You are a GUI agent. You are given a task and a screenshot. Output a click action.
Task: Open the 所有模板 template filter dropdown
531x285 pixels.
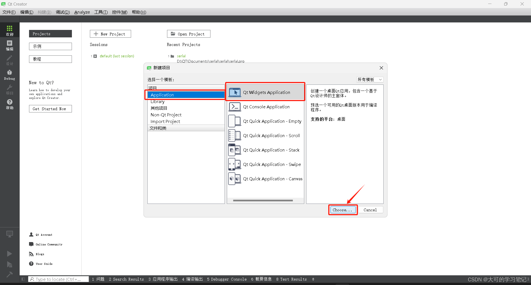[370, 79]
